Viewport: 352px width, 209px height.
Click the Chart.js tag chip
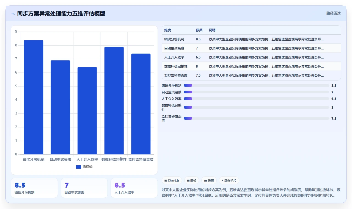point(172,180)
